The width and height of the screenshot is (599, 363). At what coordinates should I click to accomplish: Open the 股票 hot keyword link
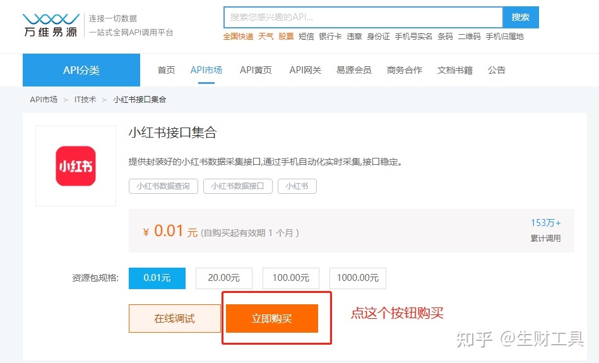pyautogui.click(x=286, y=37)
